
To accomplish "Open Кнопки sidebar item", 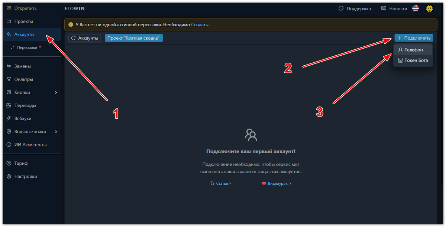I will pyautogui.click(x=32, y=92).
